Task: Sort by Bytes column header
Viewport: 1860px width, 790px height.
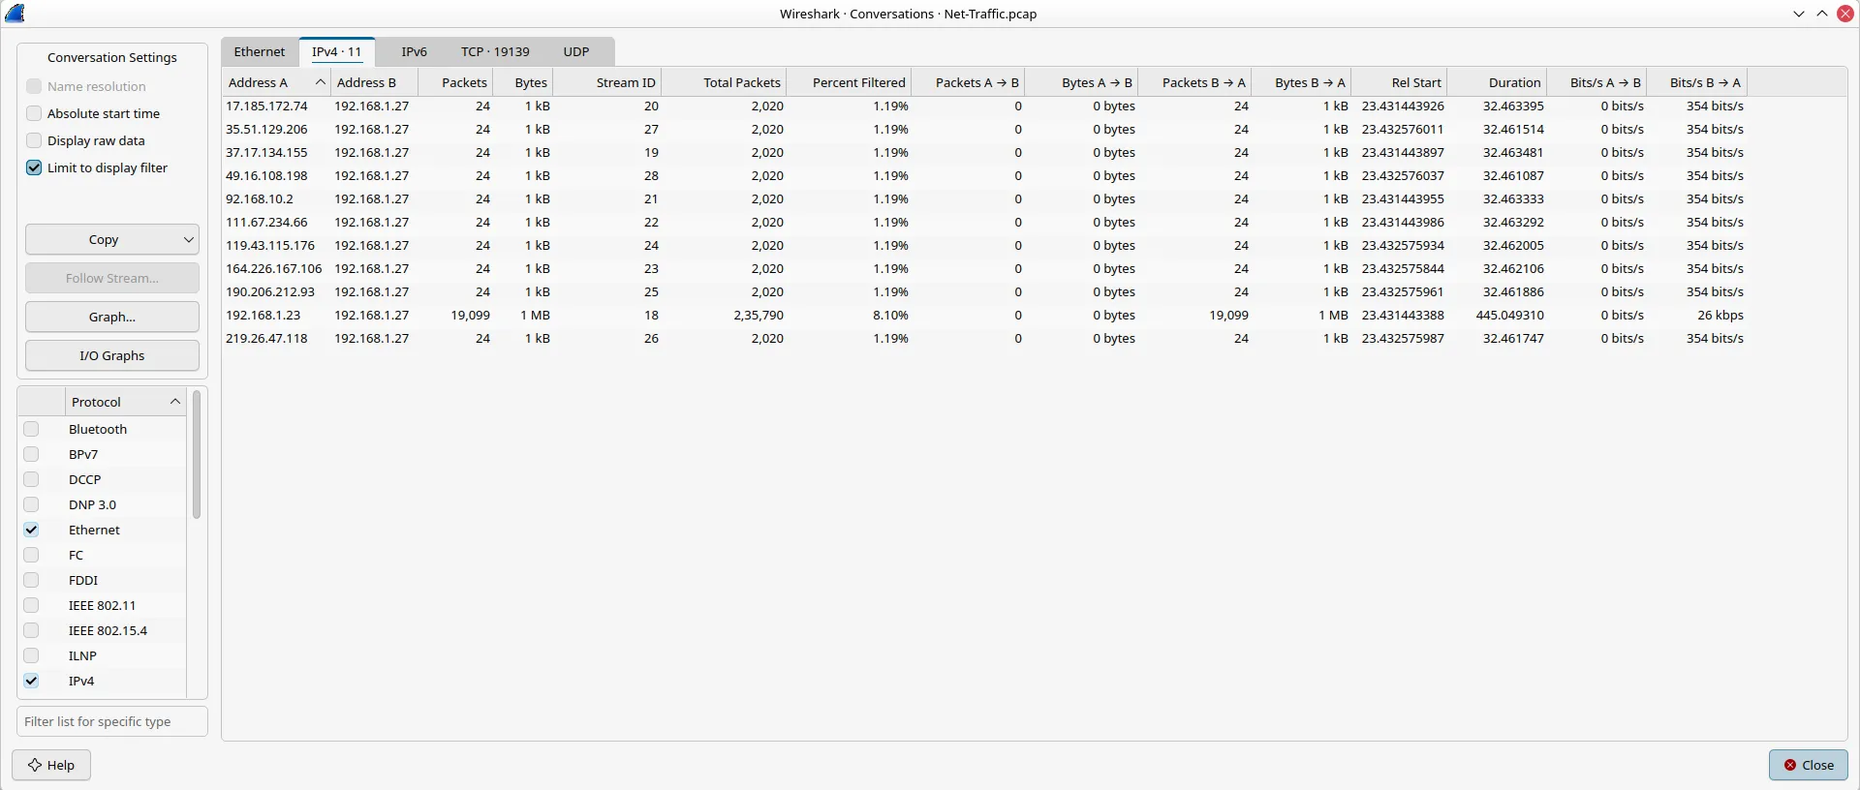Action: point(522,82)
